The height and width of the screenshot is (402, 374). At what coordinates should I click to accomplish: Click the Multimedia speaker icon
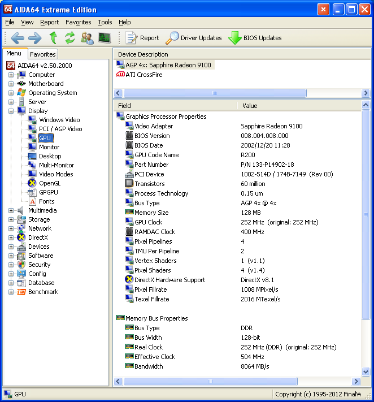[x=21, y=210]
